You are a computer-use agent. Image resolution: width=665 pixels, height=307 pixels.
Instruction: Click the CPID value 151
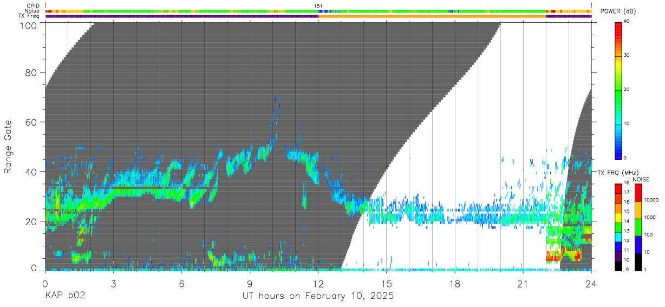tap(318, 6)
